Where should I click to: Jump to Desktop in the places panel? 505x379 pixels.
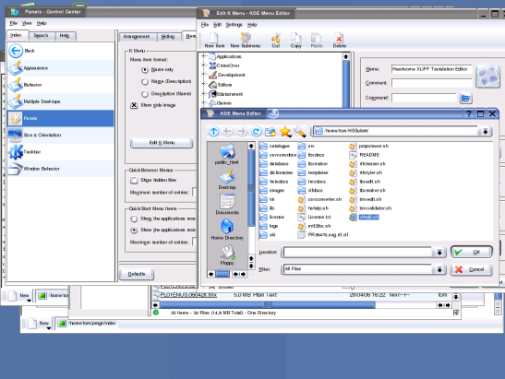[227, 179]
